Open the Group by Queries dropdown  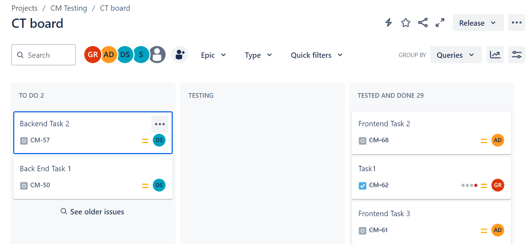[456, 55]
